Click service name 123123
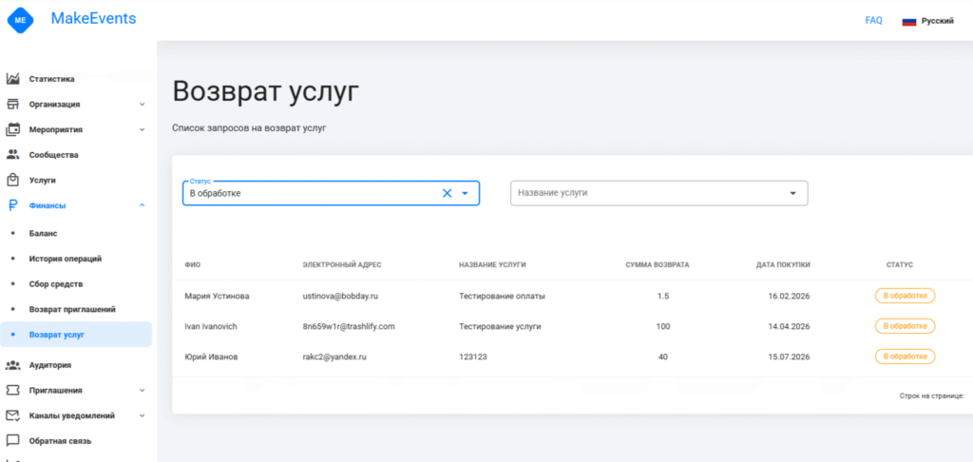Viewport: 973px width, 462px height. (x=473, y=357)
